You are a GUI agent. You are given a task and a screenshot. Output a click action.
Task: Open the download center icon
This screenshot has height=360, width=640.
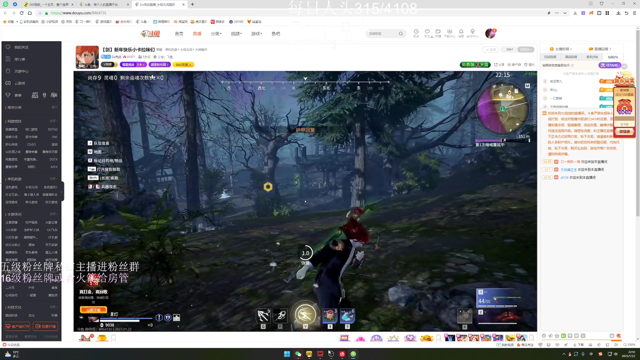click(449, 32)
